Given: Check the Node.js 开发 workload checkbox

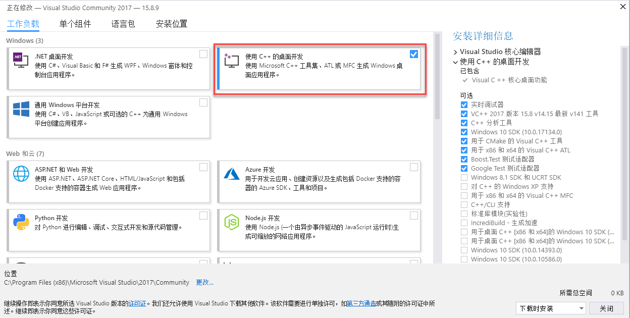Looking at the screenshot, I should point(414,216).
